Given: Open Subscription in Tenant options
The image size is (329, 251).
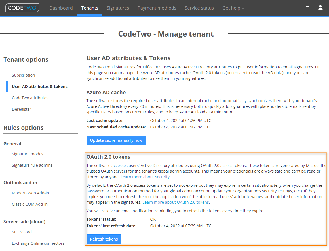Looking at the screenshot, I should click(24, 75).
